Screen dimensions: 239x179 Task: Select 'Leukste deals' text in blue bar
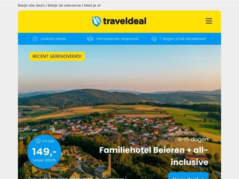(53, 39)
